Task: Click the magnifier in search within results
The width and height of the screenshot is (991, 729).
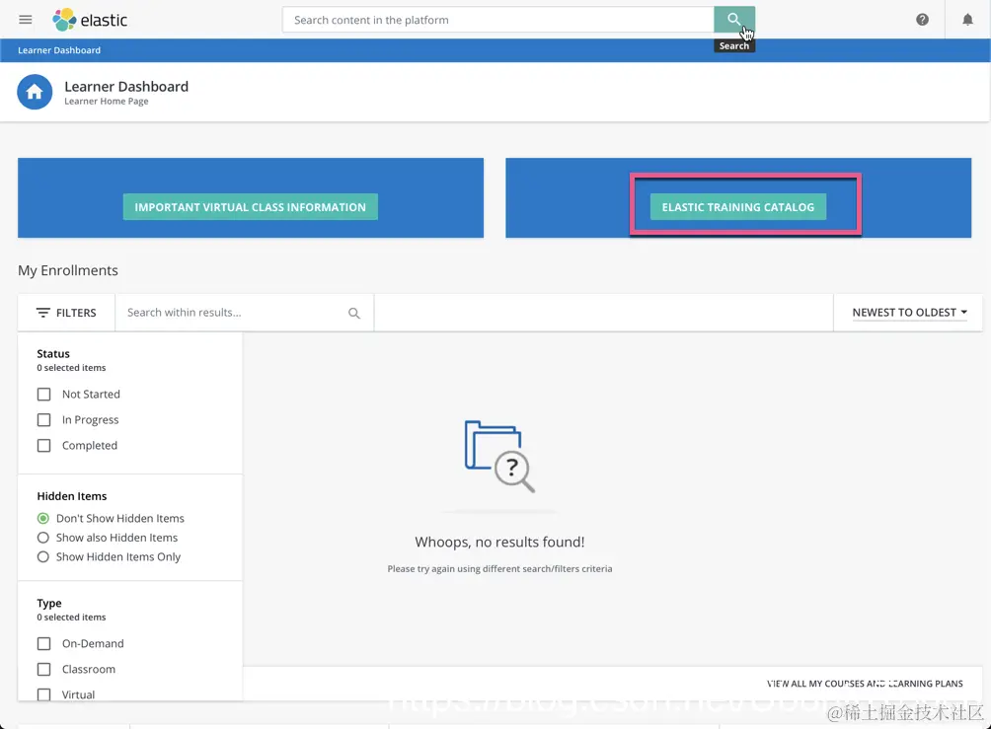Action: click(354, 313)
